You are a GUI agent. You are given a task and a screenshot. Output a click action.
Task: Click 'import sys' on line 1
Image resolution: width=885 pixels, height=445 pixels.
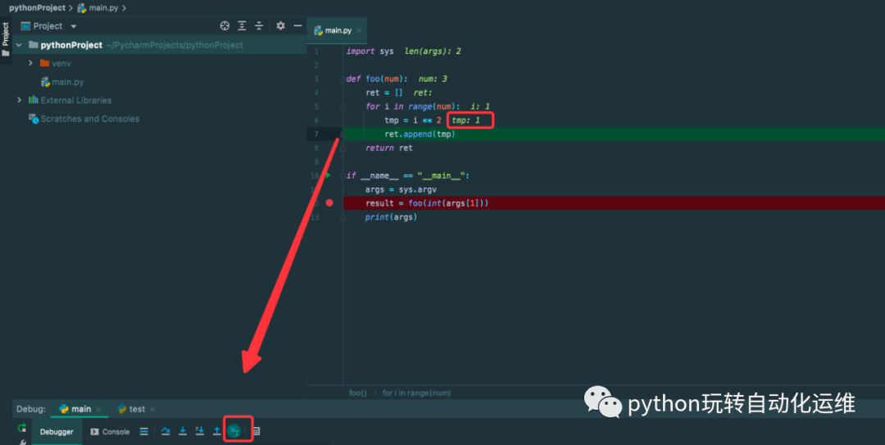pos(370,52)
